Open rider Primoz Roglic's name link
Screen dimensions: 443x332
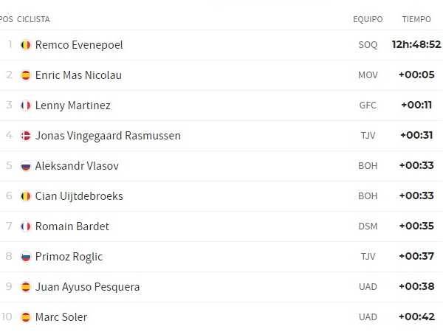[69, 256]
